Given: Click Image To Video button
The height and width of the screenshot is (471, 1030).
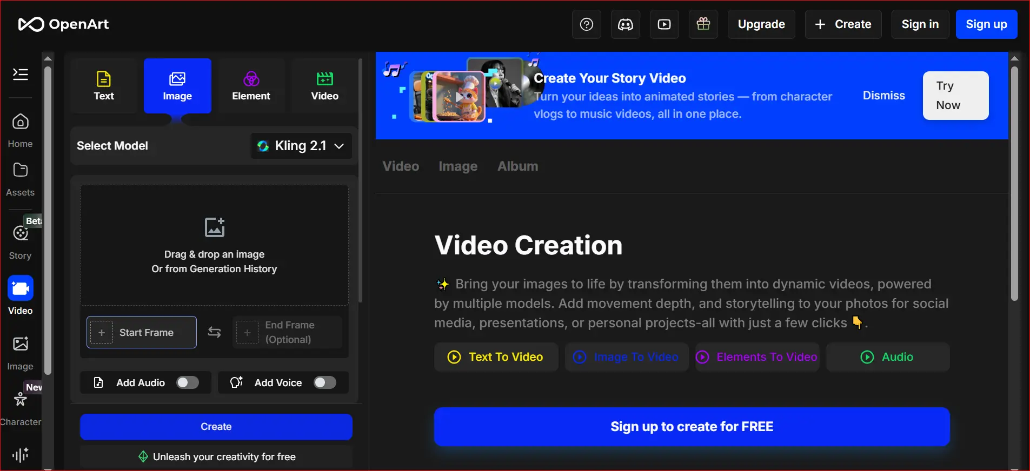Looking at the screenshot, I should (627, 357).
